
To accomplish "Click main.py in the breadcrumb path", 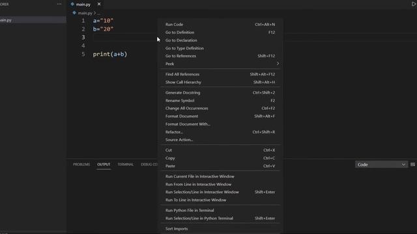I will click(x=85, y=13).
